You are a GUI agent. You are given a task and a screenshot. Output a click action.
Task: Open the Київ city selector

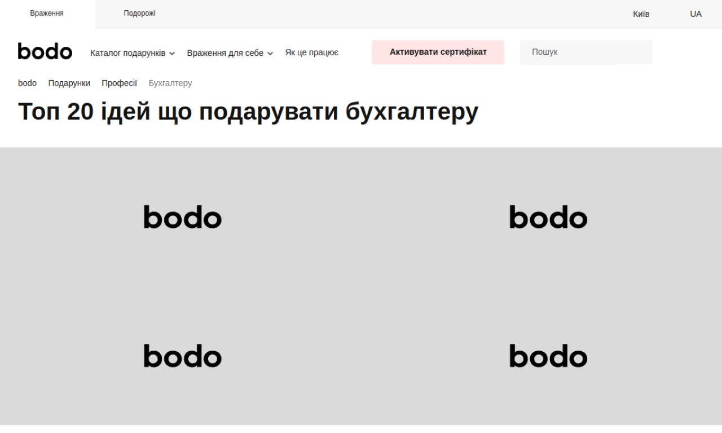(x=641, y=14)
